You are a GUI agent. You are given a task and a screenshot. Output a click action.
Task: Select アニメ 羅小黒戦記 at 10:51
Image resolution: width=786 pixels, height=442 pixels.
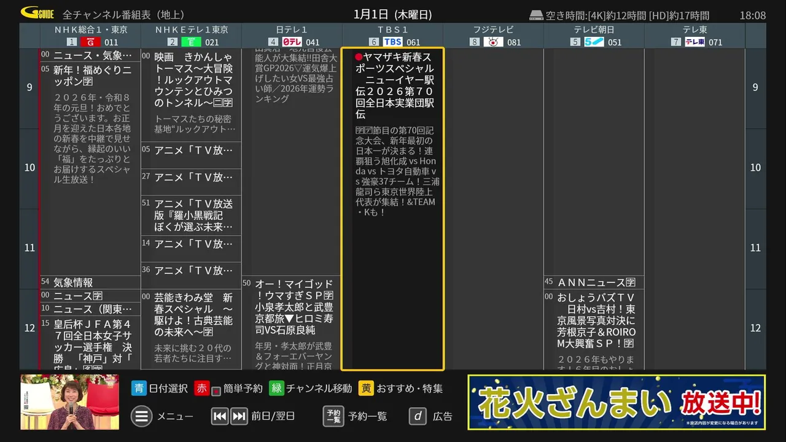pyautogui.click(x=192, y=215)
